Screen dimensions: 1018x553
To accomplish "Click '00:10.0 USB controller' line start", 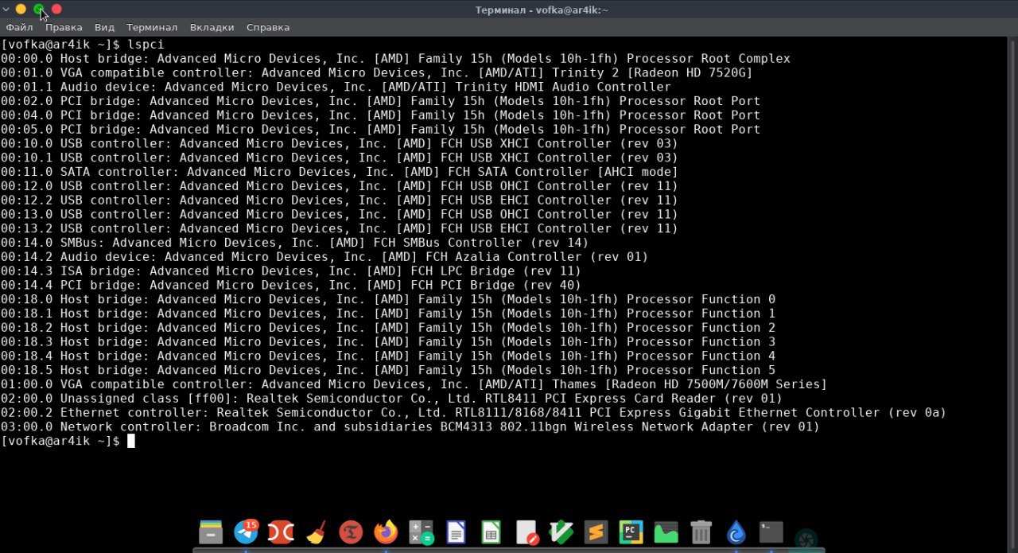I will 86,143.
